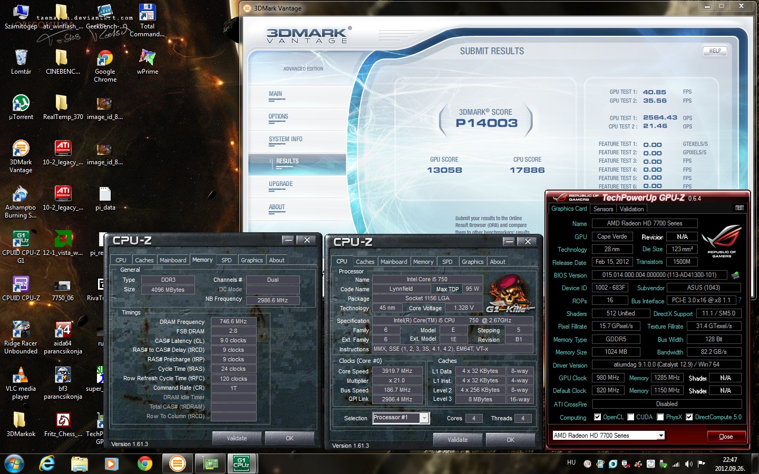This screenshot has height=474, width=759.
Task: Open UPGRADE section in 3DMark Vantage
Action: pos(280,184)
